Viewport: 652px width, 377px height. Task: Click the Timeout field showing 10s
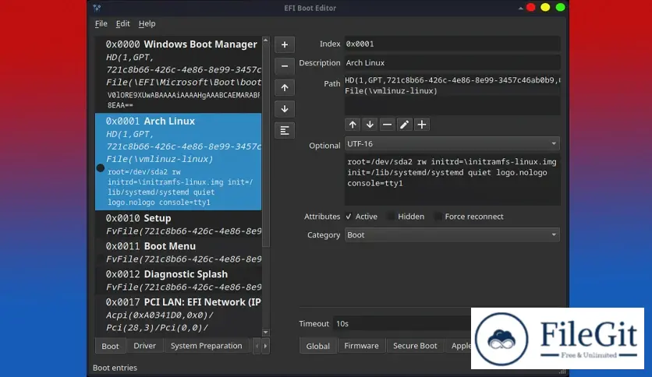point(402,323)
